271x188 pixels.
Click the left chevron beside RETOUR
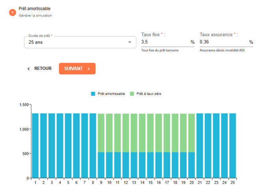click(x=28, y=69)
